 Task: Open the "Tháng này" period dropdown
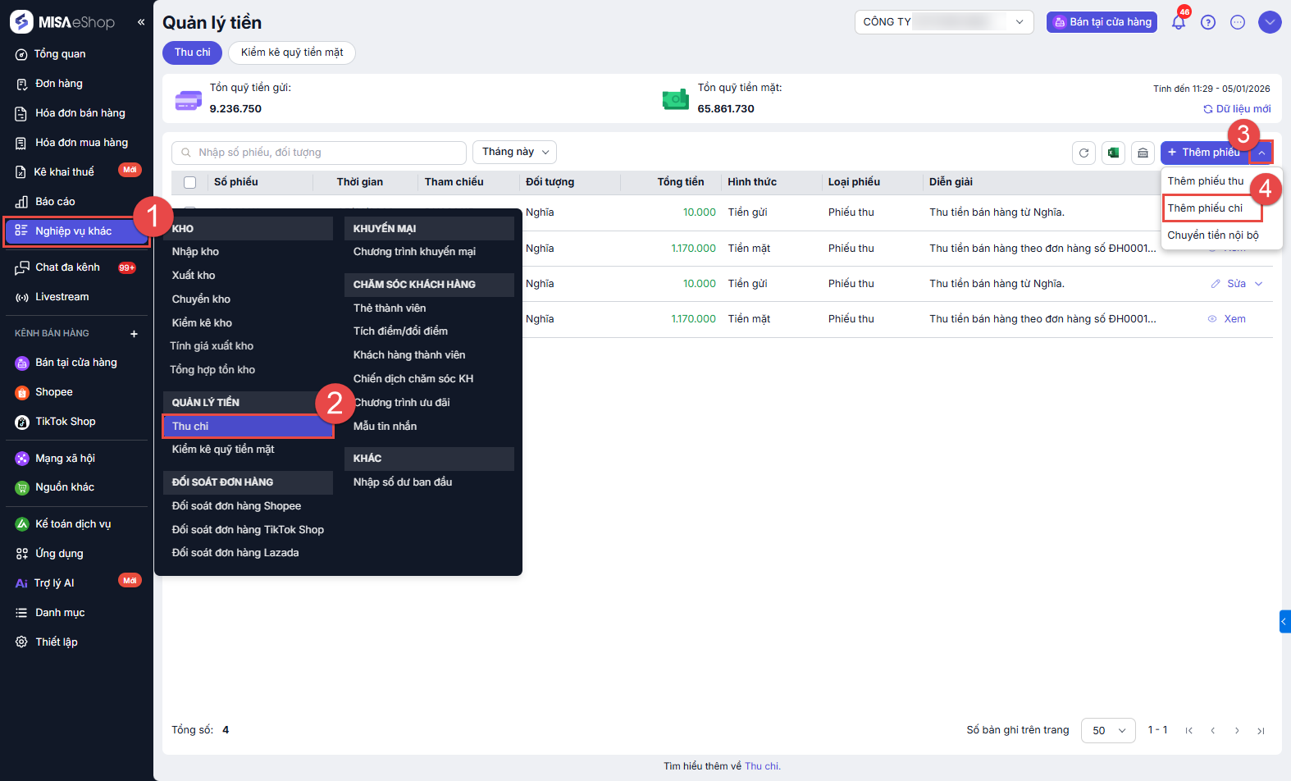point(514,152)
